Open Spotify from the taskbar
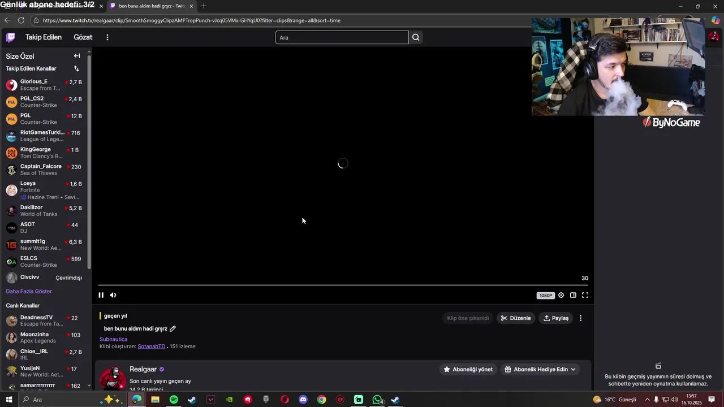The width and height of the screenshot is (724, 407). [174, 400]
